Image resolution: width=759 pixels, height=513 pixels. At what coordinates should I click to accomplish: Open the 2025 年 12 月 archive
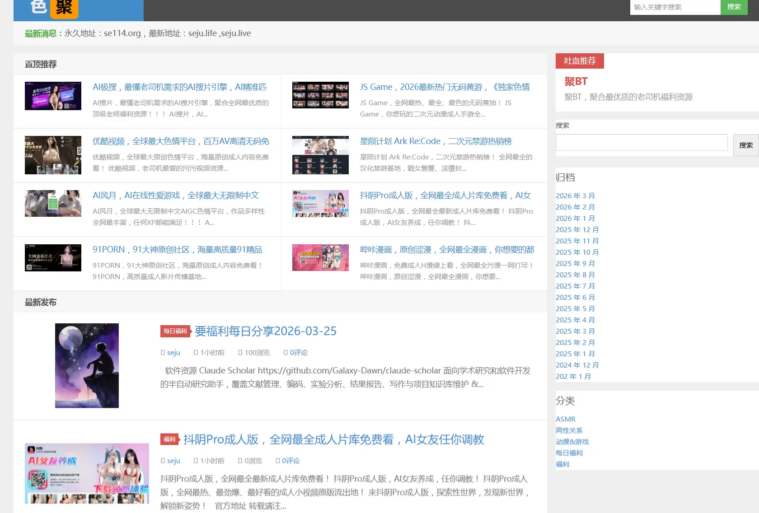pos(577,229)
